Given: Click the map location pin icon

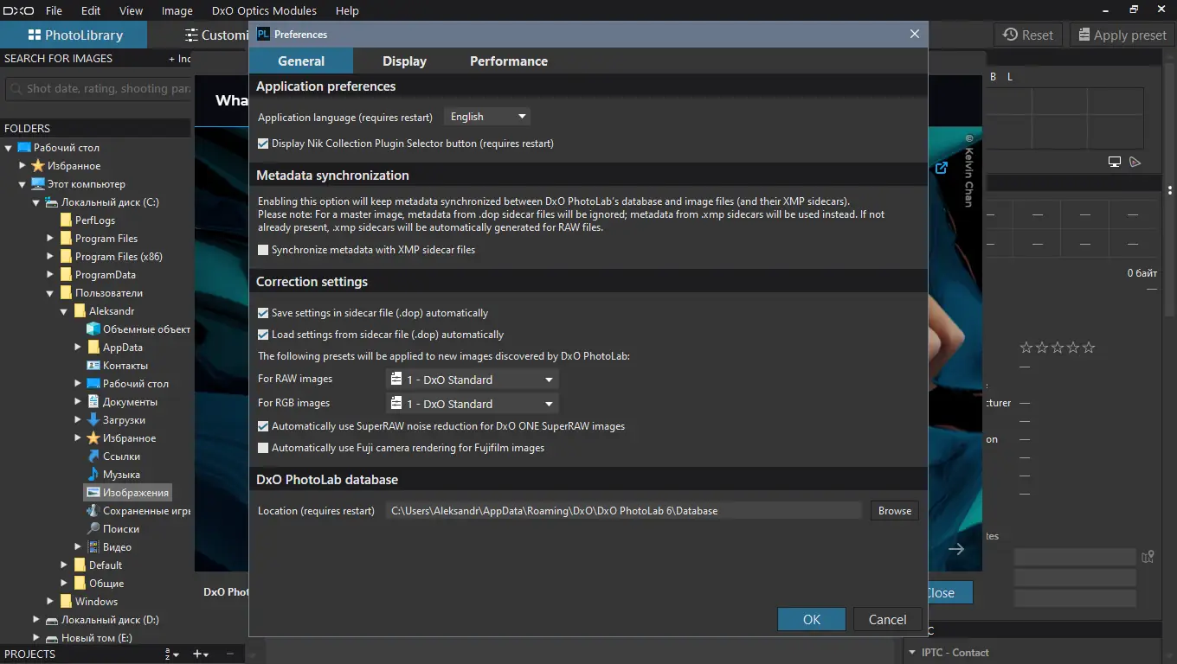Looking at the screenshot, I should [x=1148, y=557].
